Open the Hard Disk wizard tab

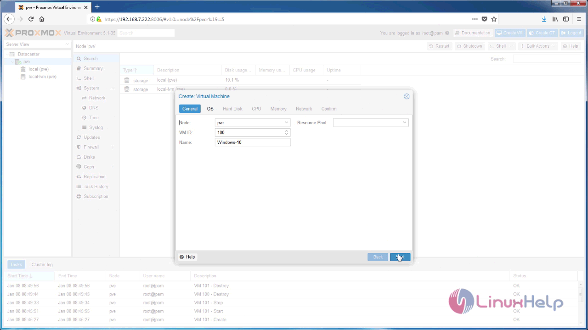[232, 109]
